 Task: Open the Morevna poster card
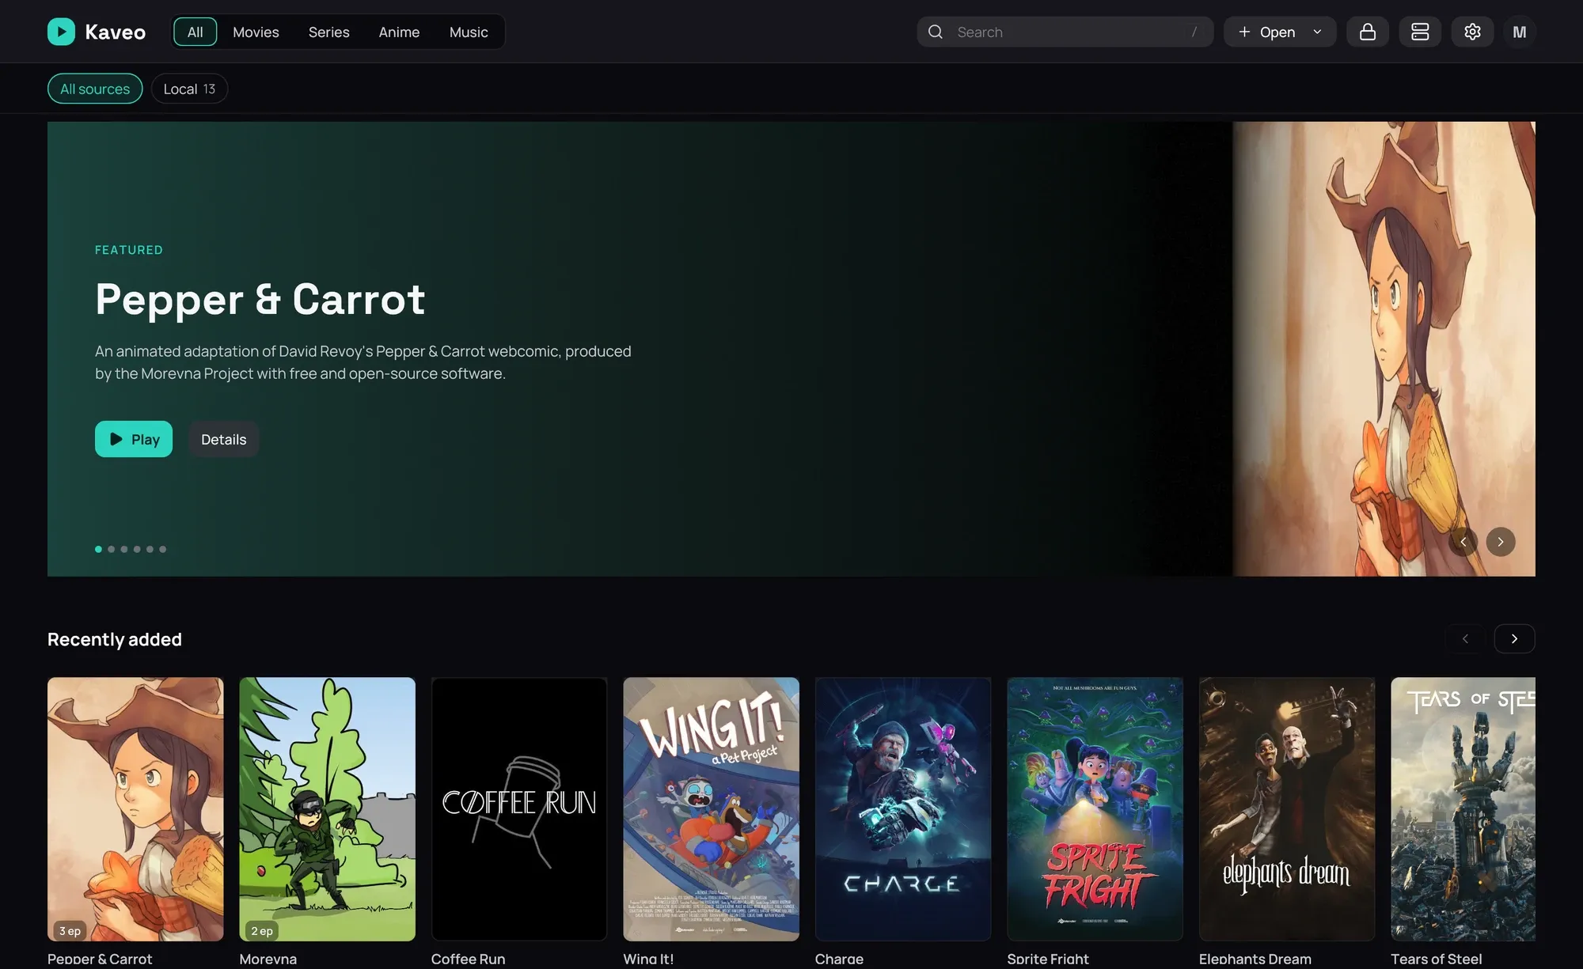[x=327, y=808]
